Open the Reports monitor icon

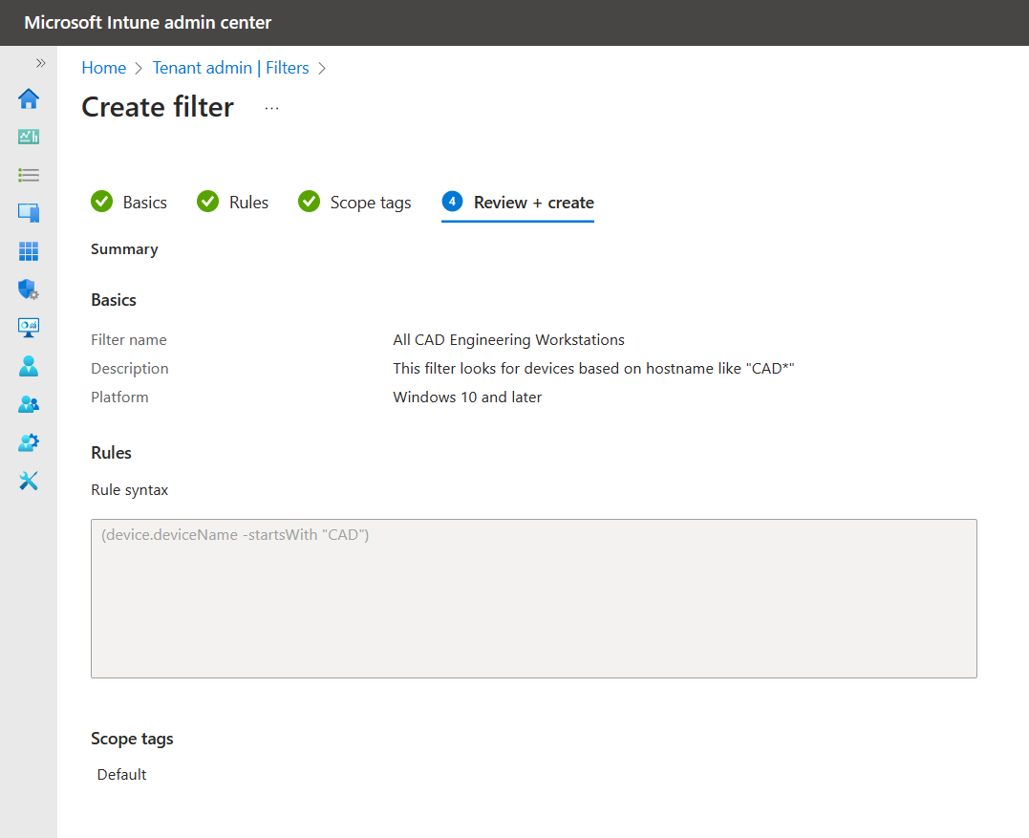(28, 328)
